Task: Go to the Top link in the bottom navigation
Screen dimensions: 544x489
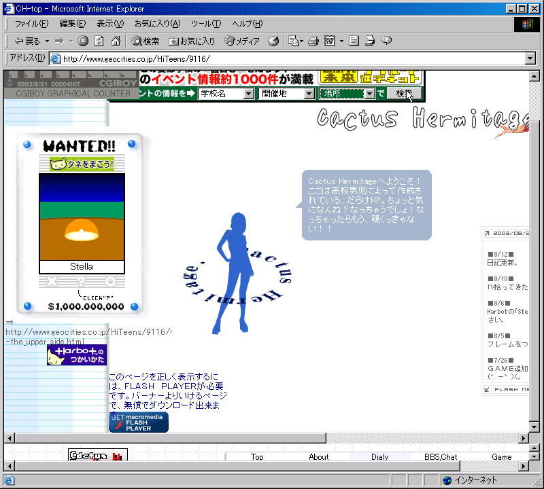Action: [257, 457]
